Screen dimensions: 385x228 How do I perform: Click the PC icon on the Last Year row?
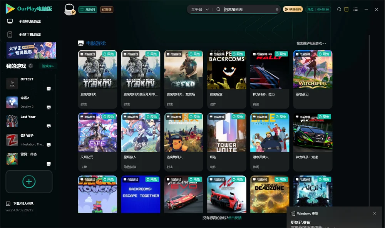49,126
